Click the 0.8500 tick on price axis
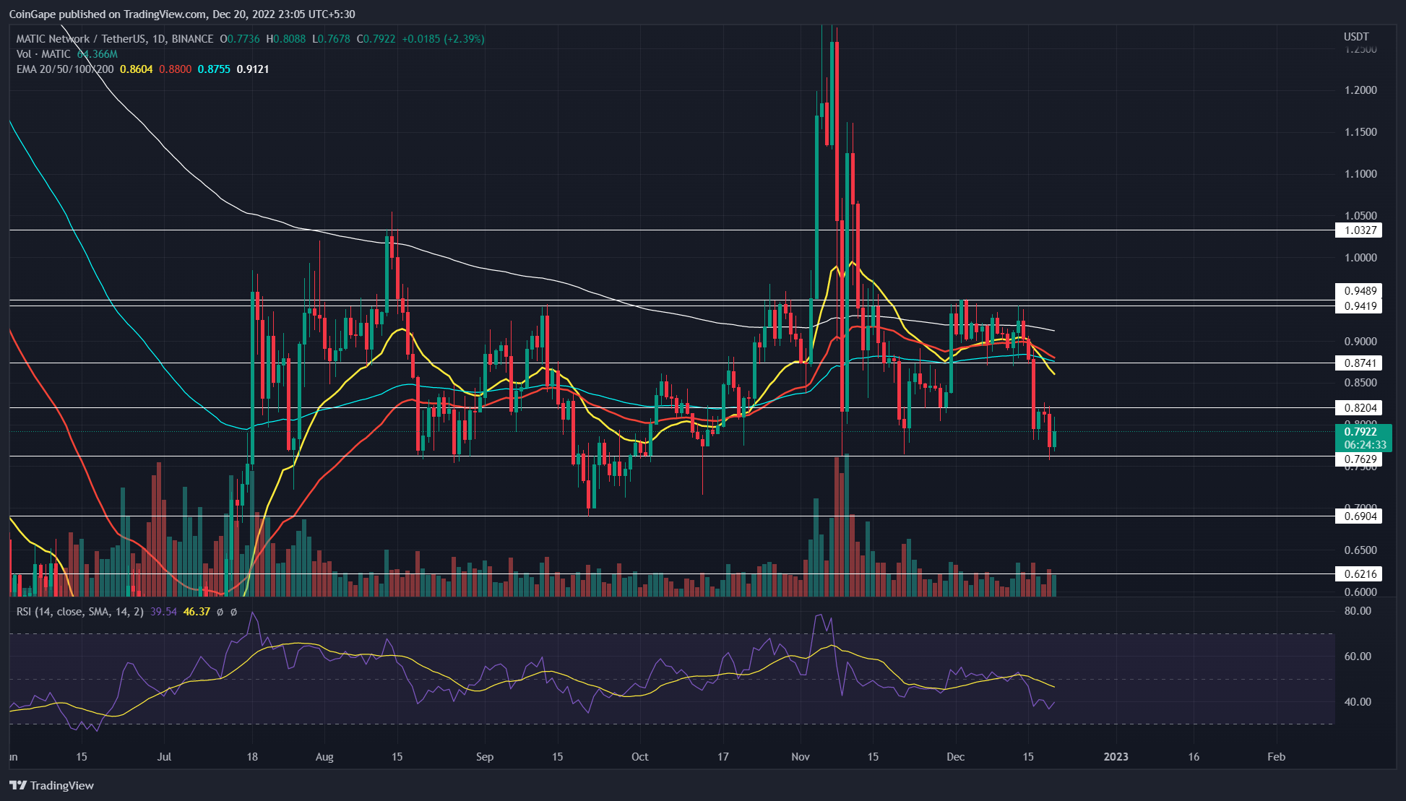 (1360, 383)
